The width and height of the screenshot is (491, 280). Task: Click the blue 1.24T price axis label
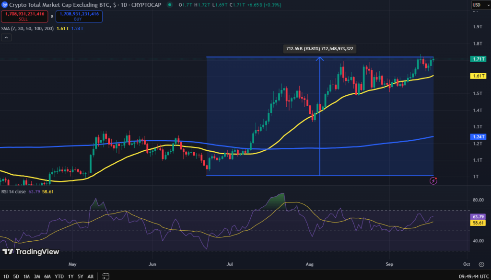478,136
